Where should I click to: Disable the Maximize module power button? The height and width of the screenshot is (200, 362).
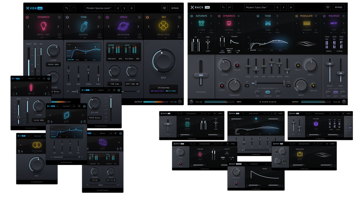[x=324, y=16]
